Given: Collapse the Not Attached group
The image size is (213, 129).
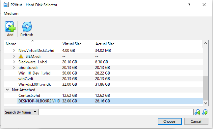Looking at the screenshot, I should [x=8, y=90].
